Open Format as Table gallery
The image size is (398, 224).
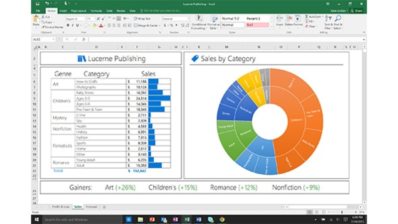pos(213,22)
